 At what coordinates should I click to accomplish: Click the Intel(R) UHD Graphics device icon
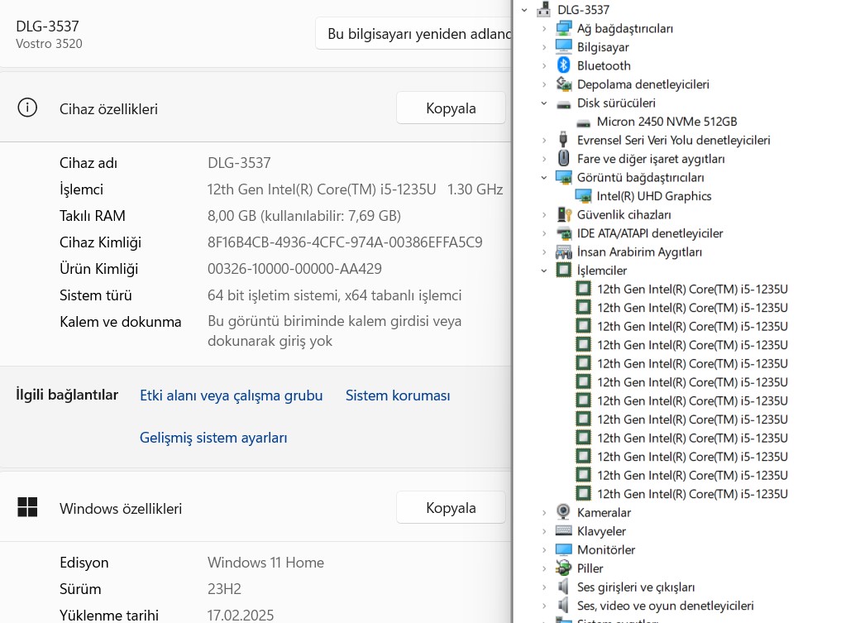pos(583,196)
